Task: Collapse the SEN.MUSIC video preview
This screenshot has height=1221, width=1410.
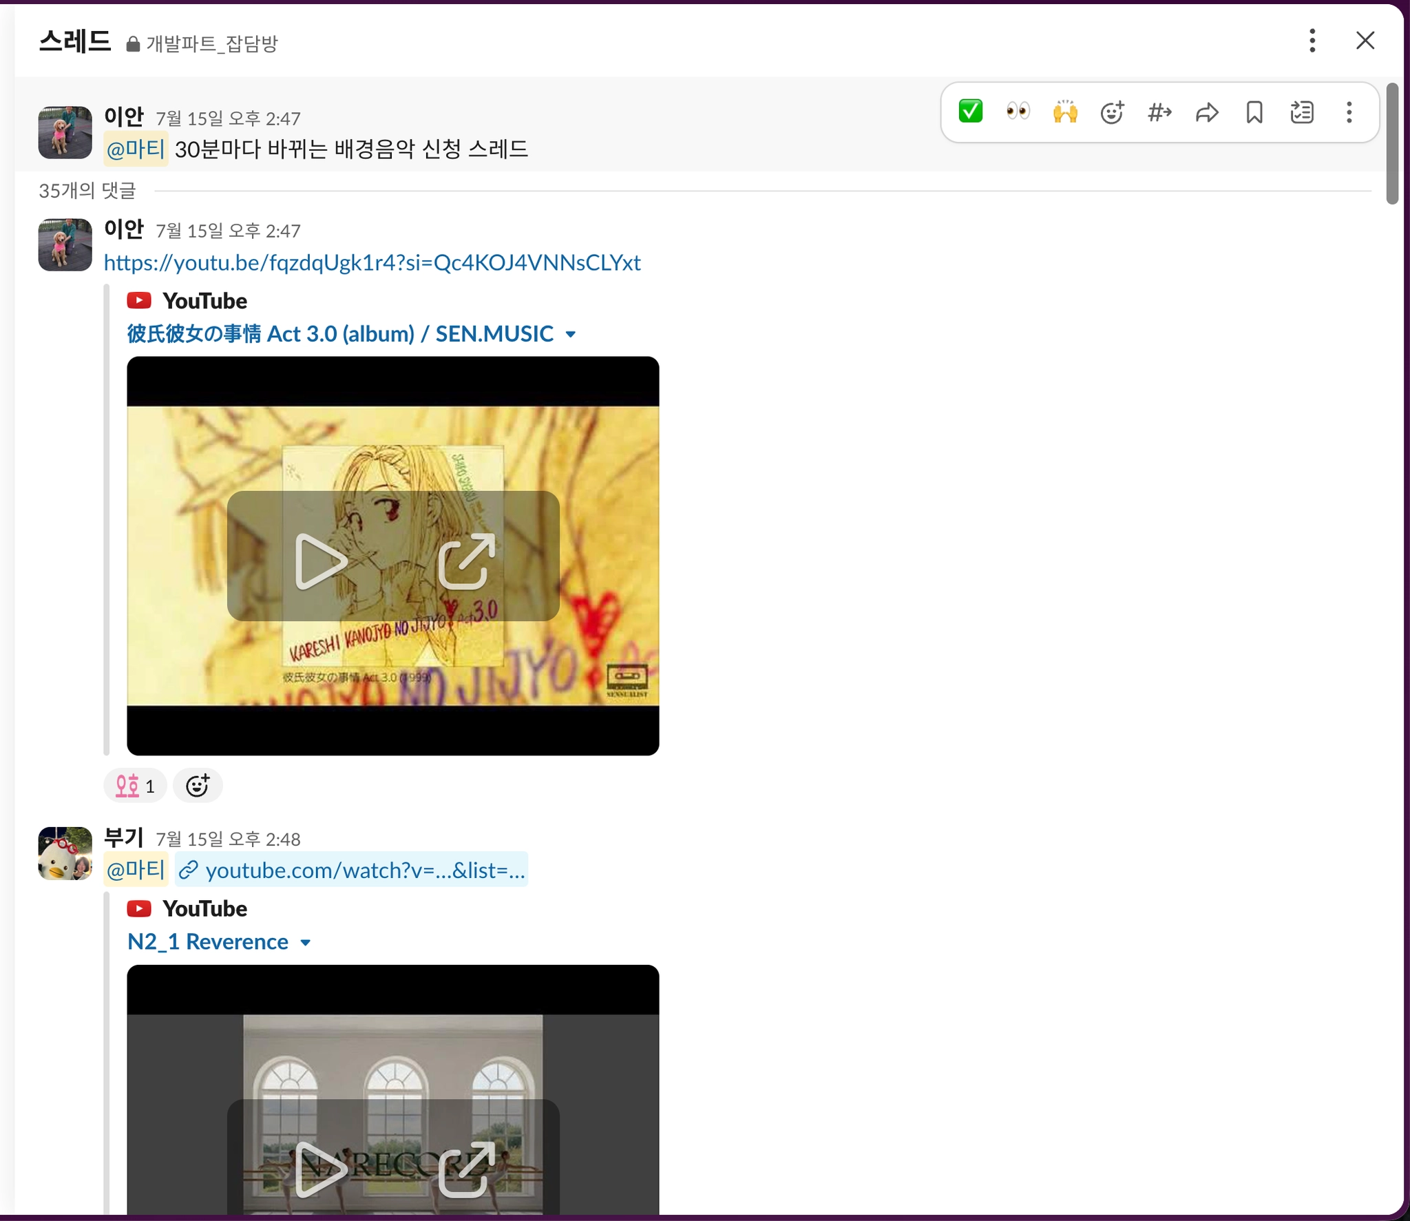Action: (x=570, y=335)
